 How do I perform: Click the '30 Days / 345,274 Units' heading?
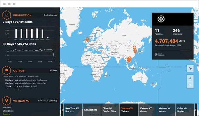click(19, 44)
